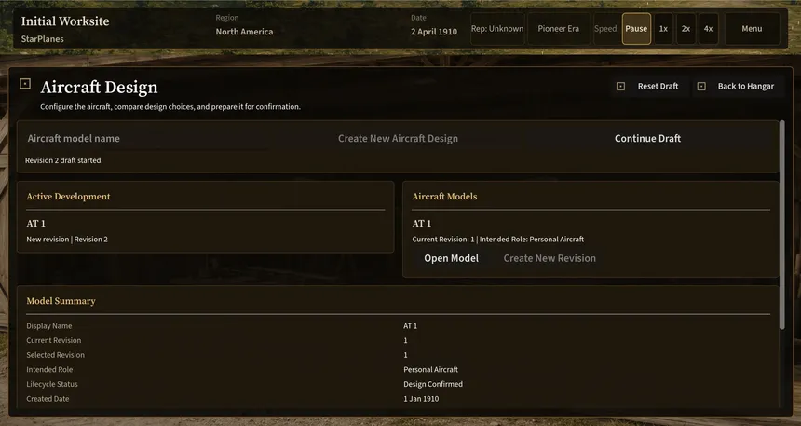Click the Lifecycle Status value Design Confirmed
This screenshot has height=426, width=801.
coord(433,384)
